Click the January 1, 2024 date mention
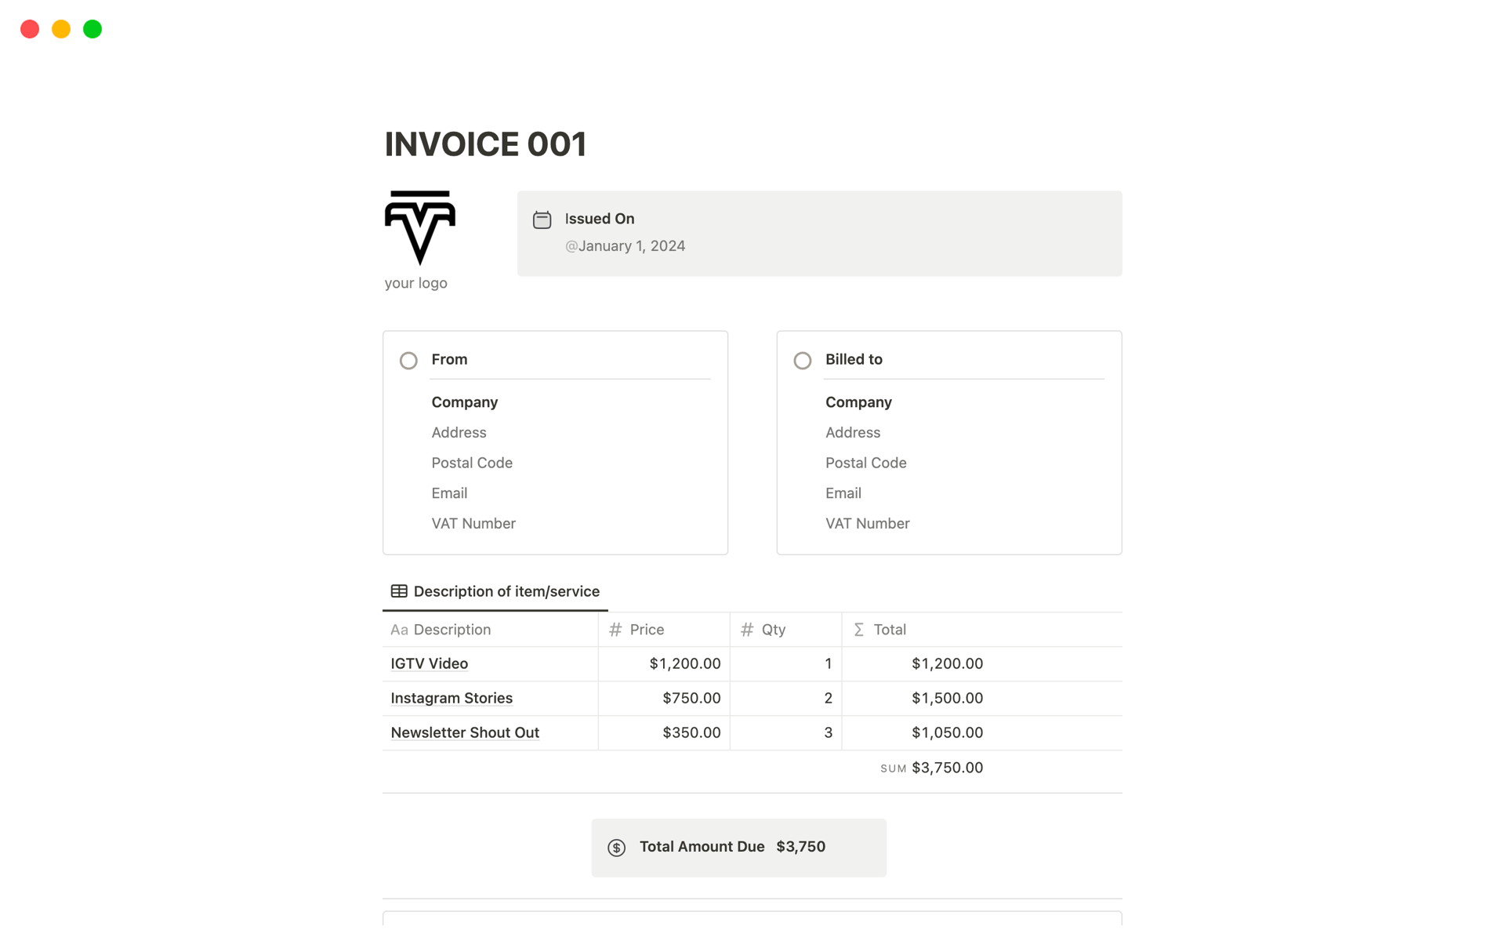This screenshot has height=941, width=1505. pos(626,246)
